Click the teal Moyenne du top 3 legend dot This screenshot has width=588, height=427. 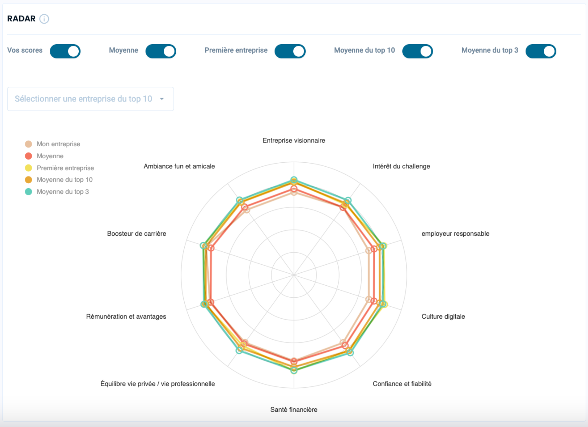coord(28,192)
